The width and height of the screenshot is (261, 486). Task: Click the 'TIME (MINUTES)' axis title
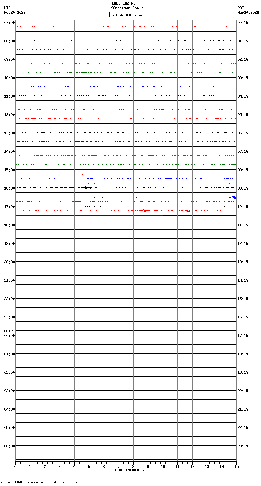pyautogui.click(x=130, y=470)
